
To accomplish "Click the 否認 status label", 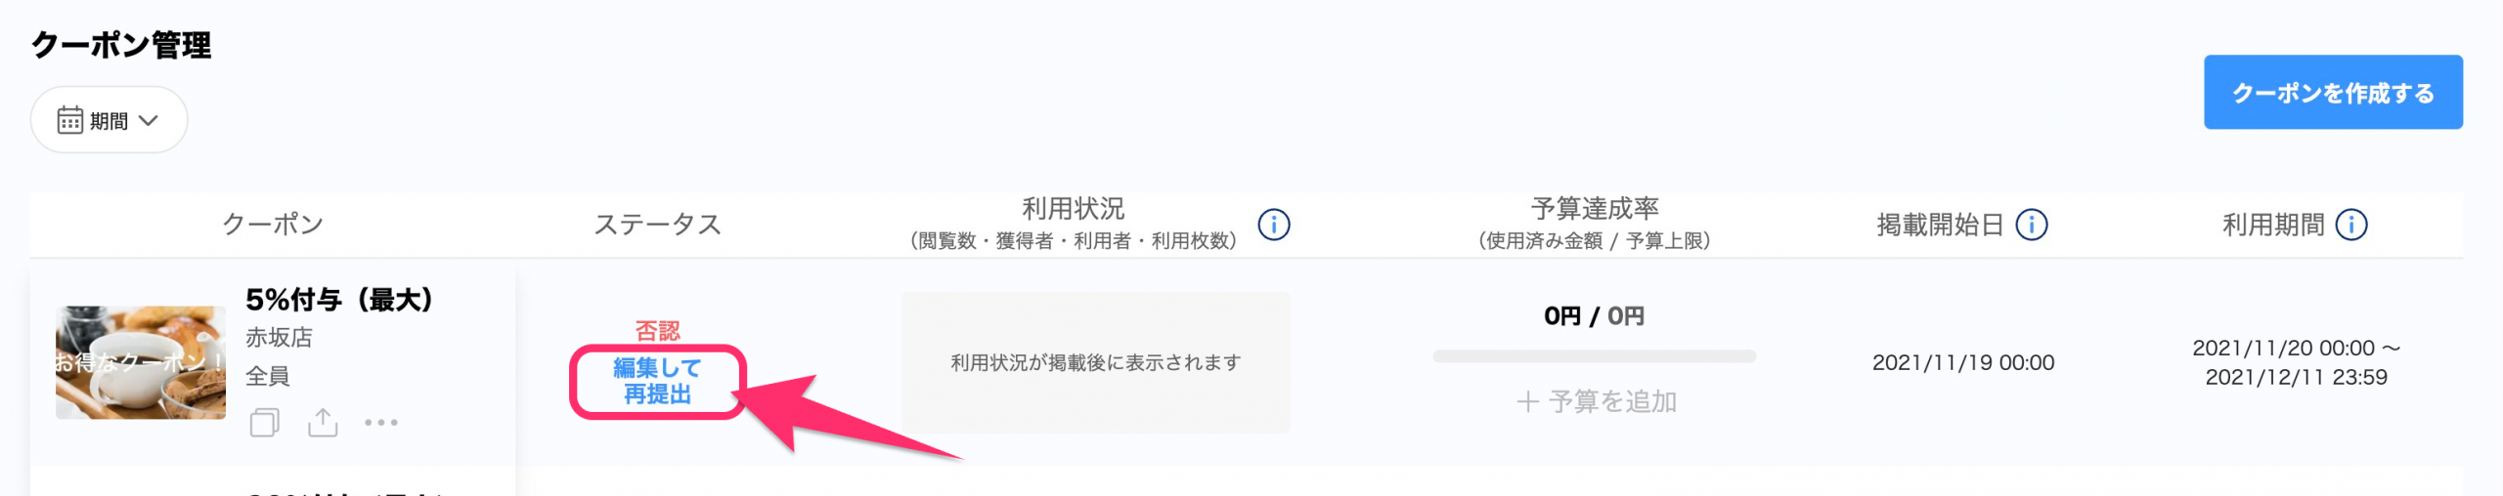I will click(x=657, y=331).
